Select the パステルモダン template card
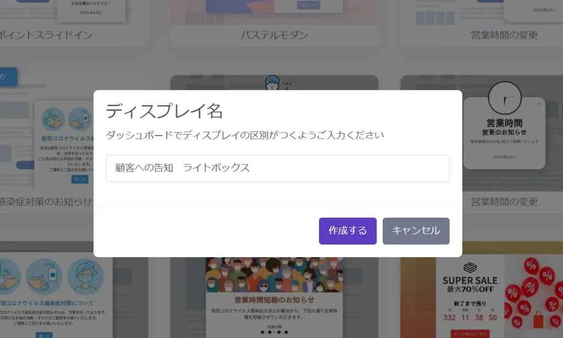Viewport: 563px width, 338px height. pyautogui.click(x=274, y=23)
